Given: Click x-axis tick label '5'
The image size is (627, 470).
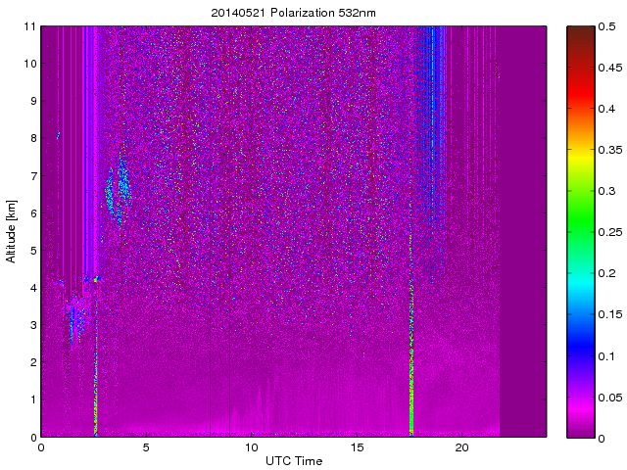Looking at the screenshot, I should (146, 447).
